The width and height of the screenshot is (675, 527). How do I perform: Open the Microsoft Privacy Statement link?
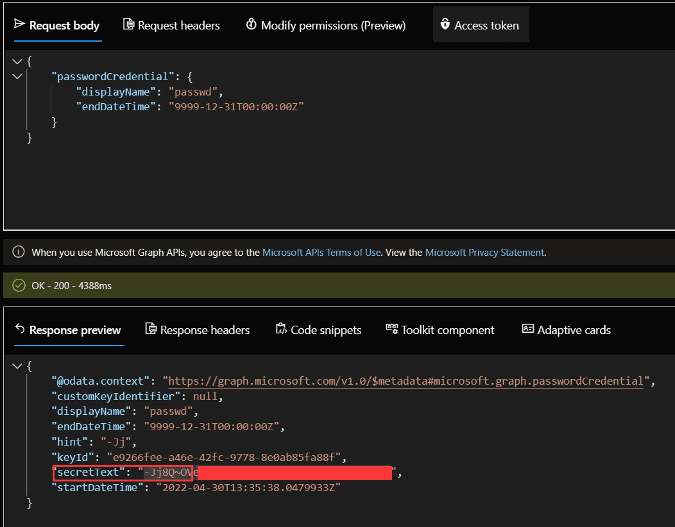484,253
